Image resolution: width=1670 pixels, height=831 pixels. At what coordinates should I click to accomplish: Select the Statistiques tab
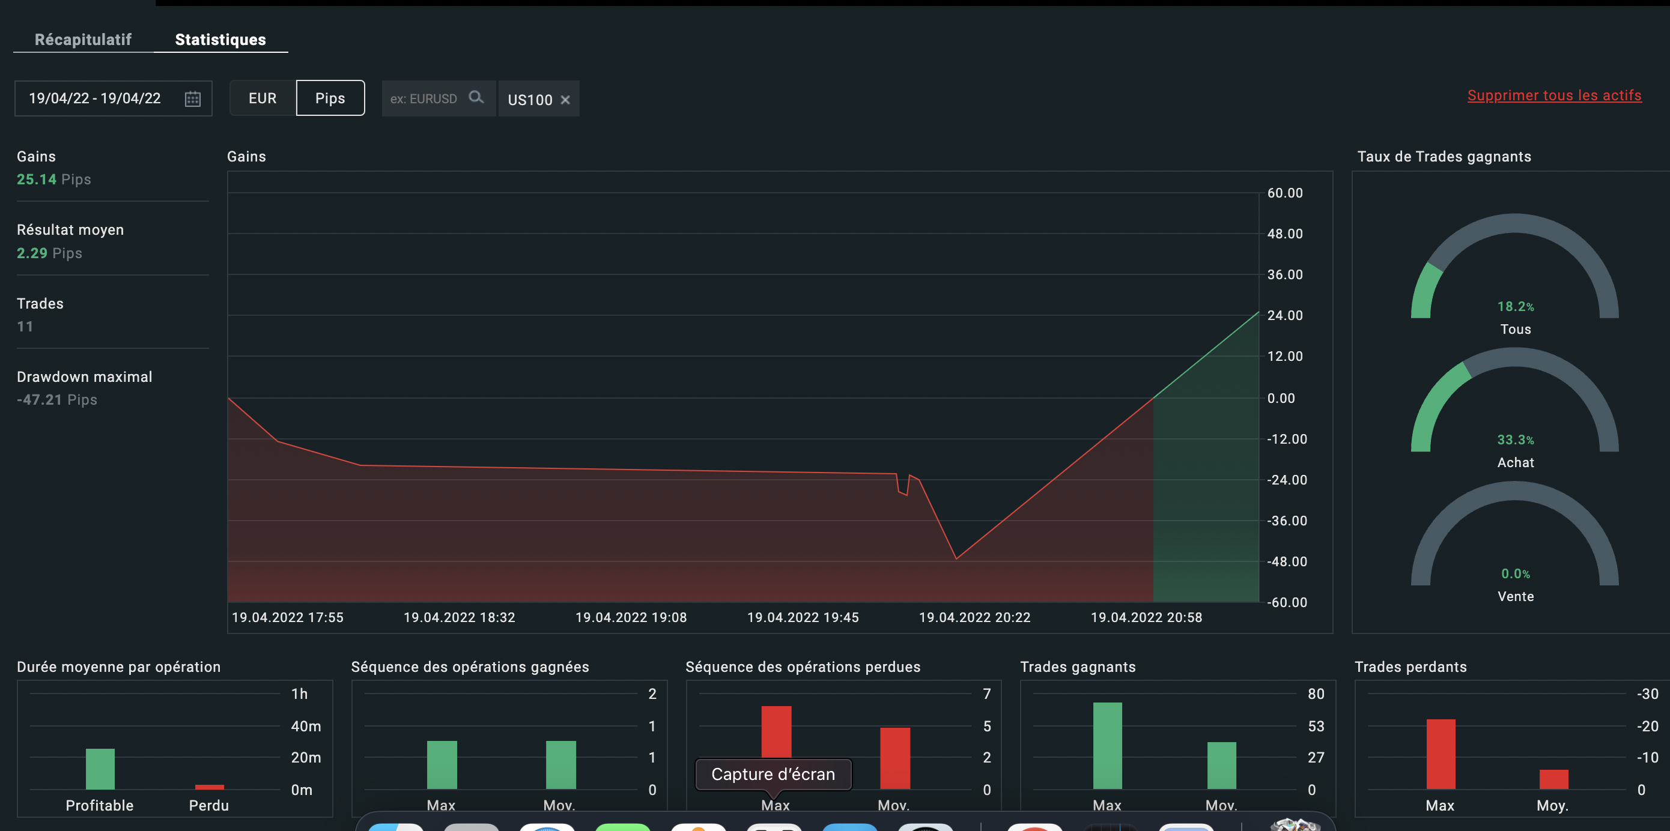(x=220, y=40)
